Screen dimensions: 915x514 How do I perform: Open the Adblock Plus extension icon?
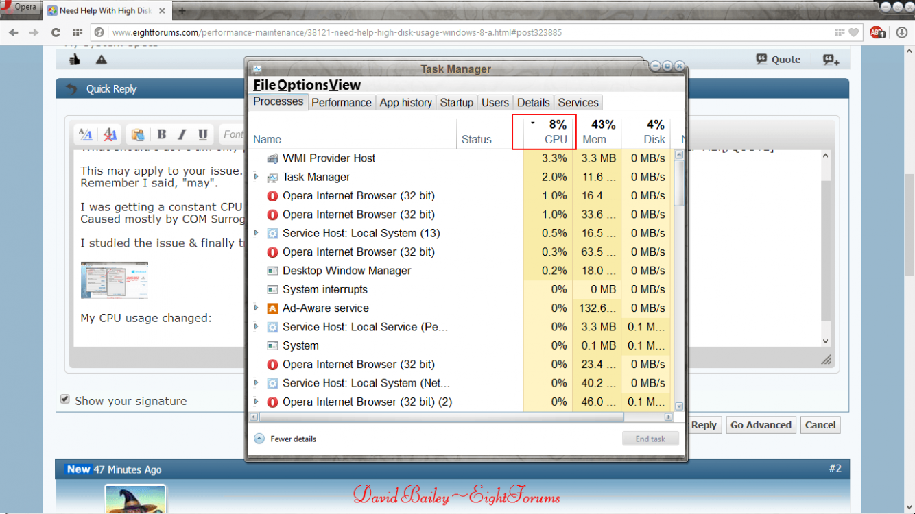[x=877, y=32]
